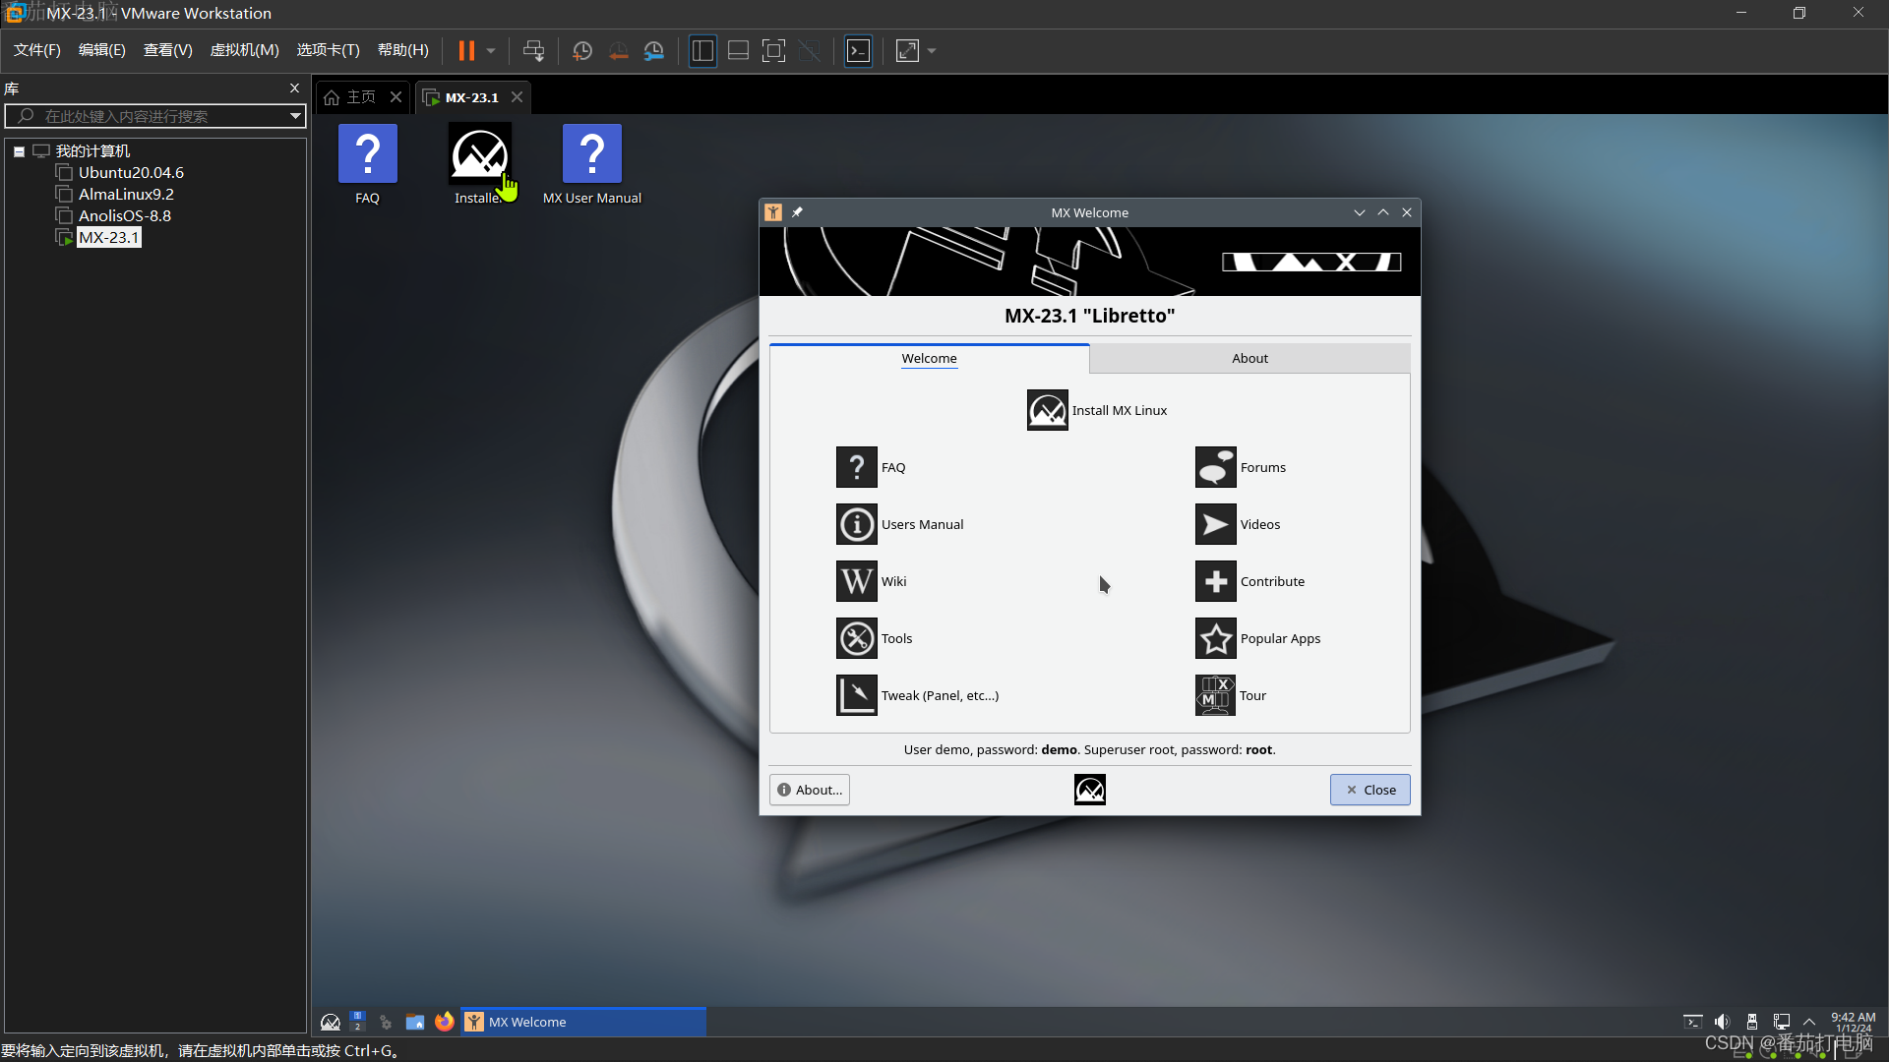
Task: Take a snapshot of the virtual machine
Action: [x=582, y=50]
